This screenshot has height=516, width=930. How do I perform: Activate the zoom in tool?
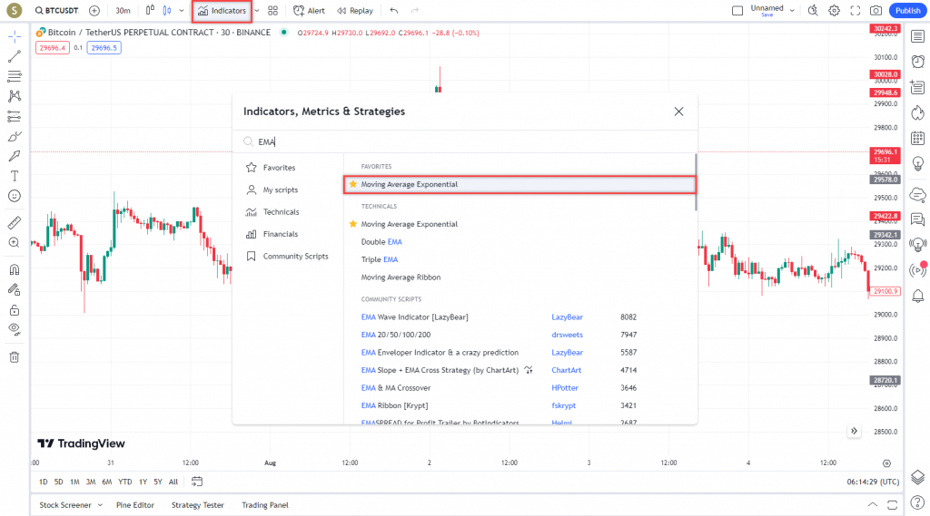(15, 242)
